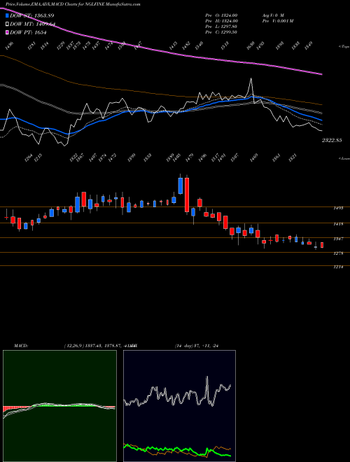
Task: Click the 'Pre H: 1324.00' high value
Action: (x=222, y=21)
